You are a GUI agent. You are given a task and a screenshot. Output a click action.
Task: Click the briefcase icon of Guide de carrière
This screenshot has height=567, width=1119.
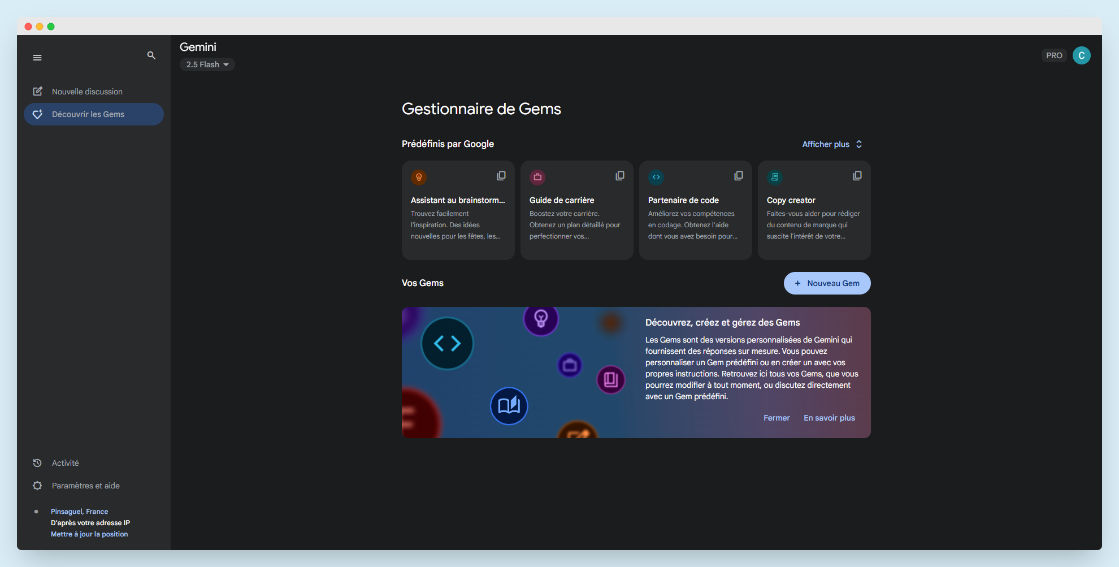tap(537, 177)
